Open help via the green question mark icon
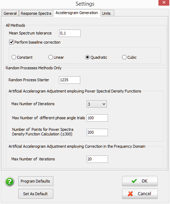Screen dimensions: 170x204 (9, 181)
